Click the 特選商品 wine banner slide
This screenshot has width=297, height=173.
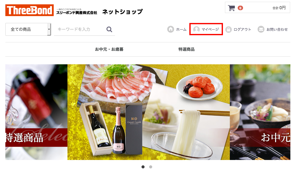(x=36, y=112)
